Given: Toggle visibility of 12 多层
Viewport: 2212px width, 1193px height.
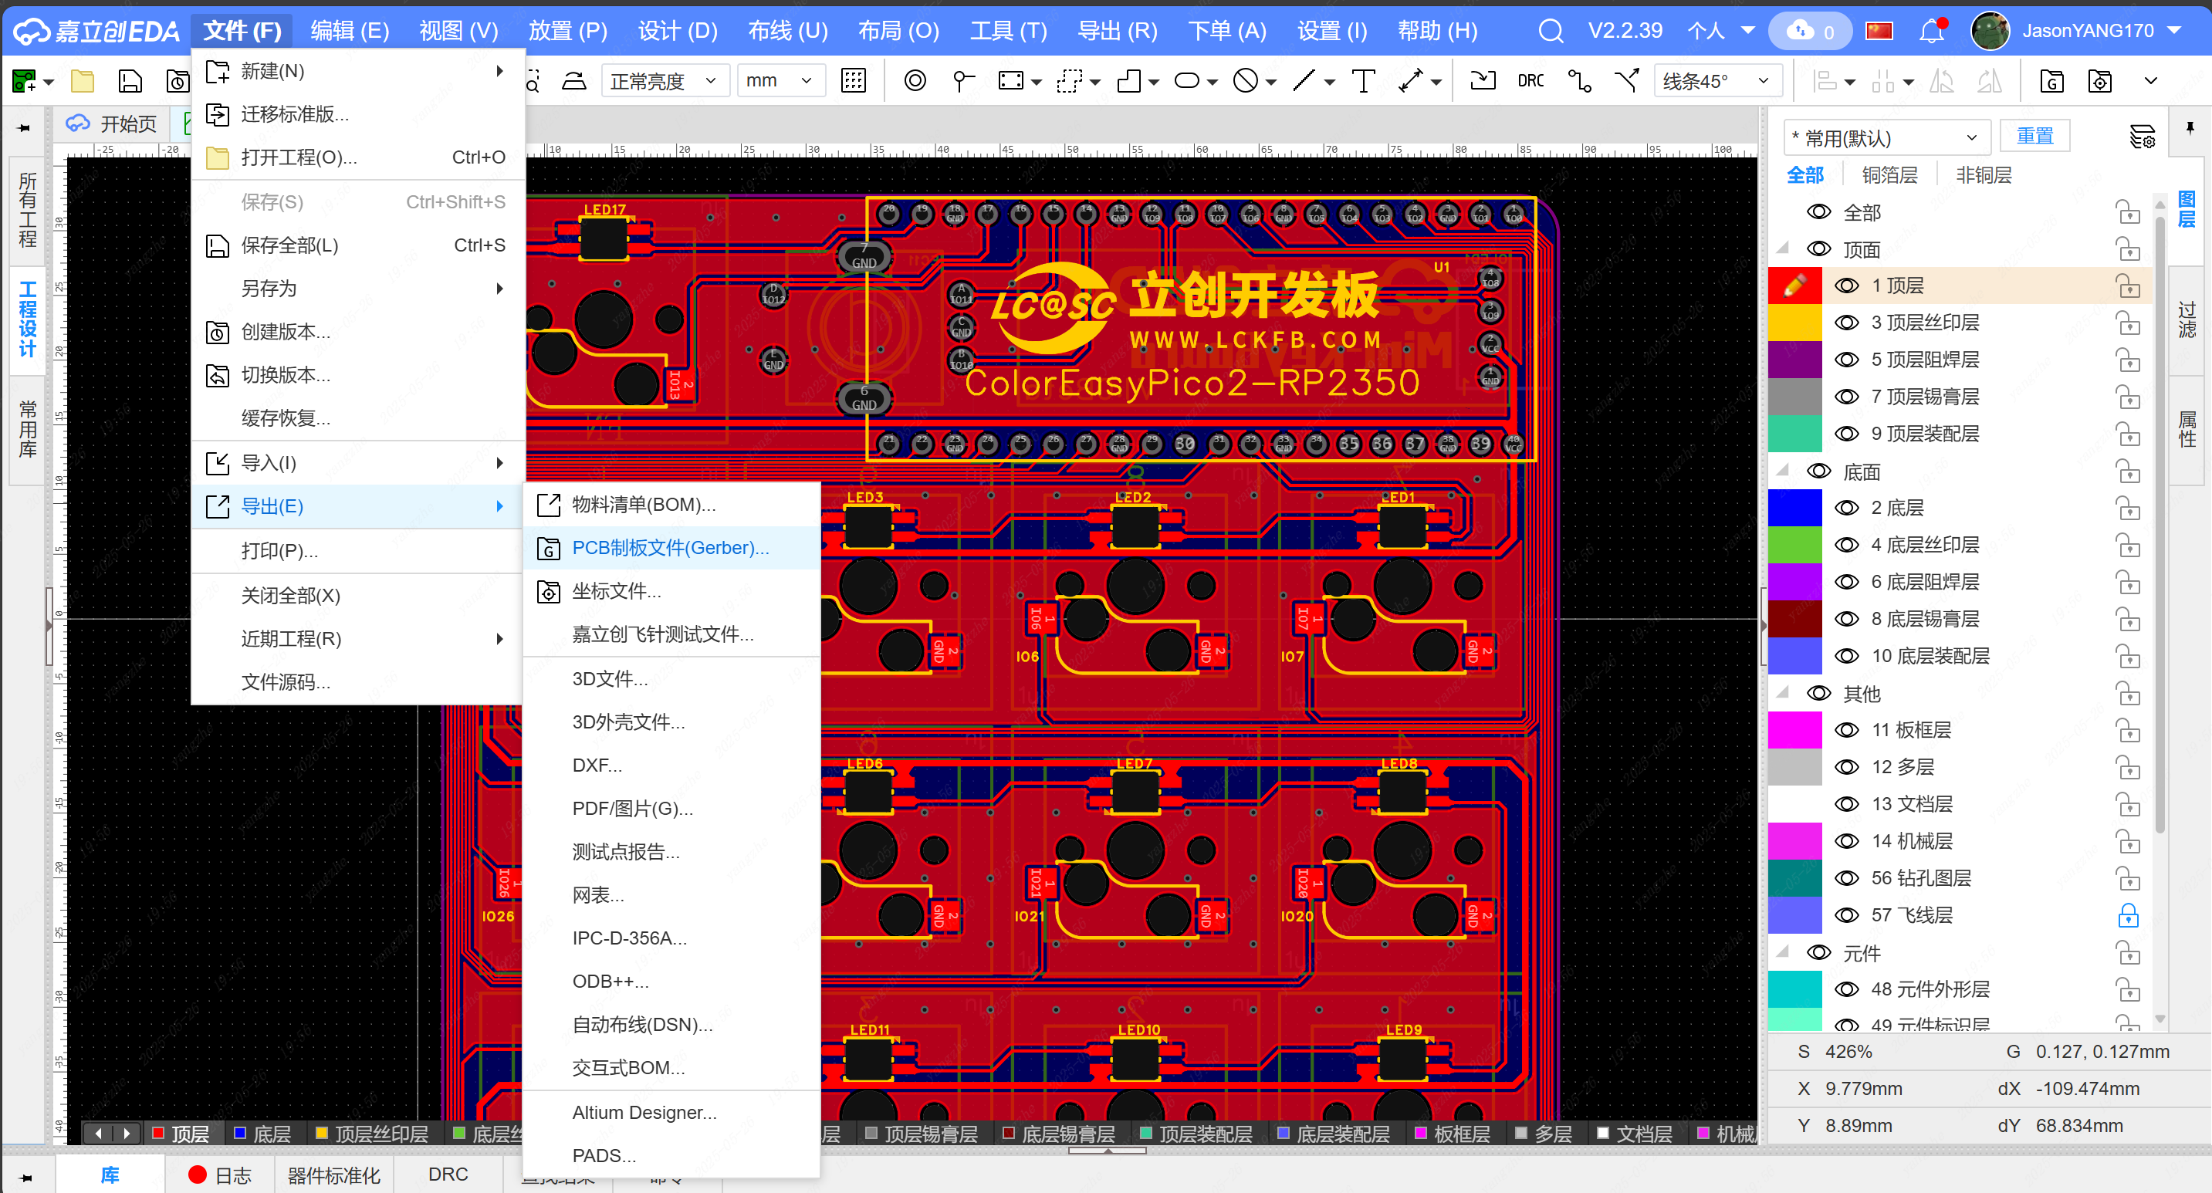Looking at the screenshot, I should [1846, 766].
